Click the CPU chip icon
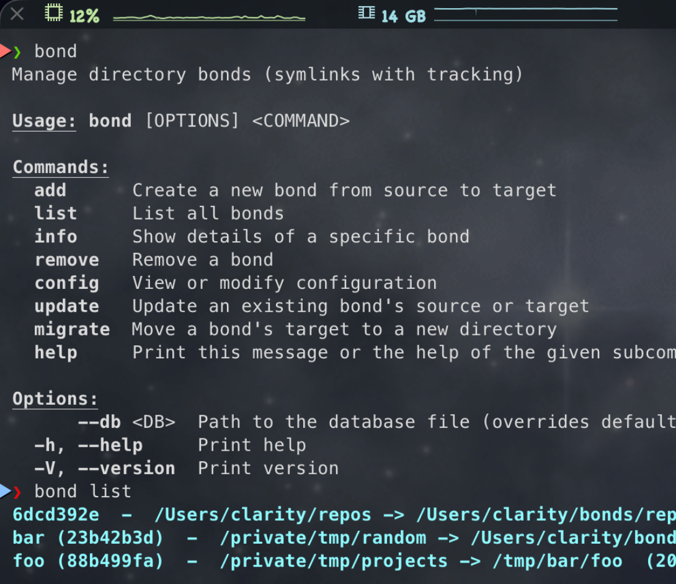This screenshot has height=584, width=676. 54,12
